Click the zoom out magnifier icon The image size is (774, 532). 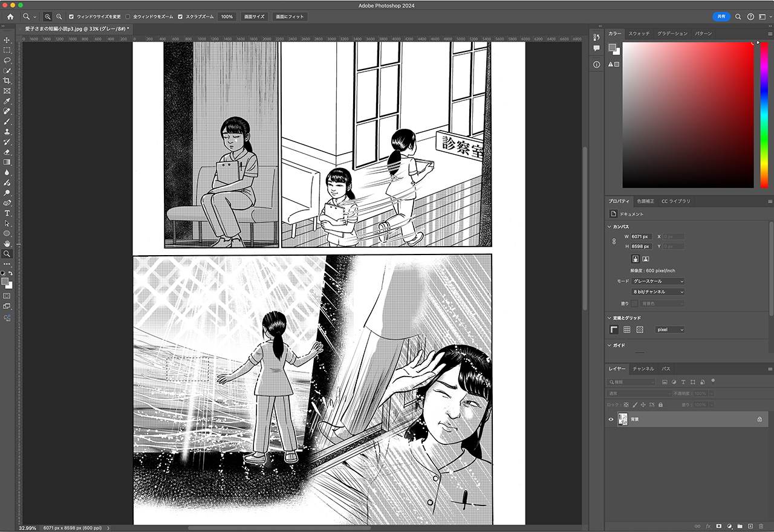coord(59,17)
